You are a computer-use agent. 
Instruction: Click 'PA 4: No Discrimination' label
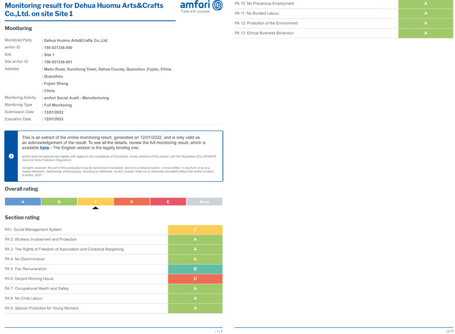click(x=25, y=259)
